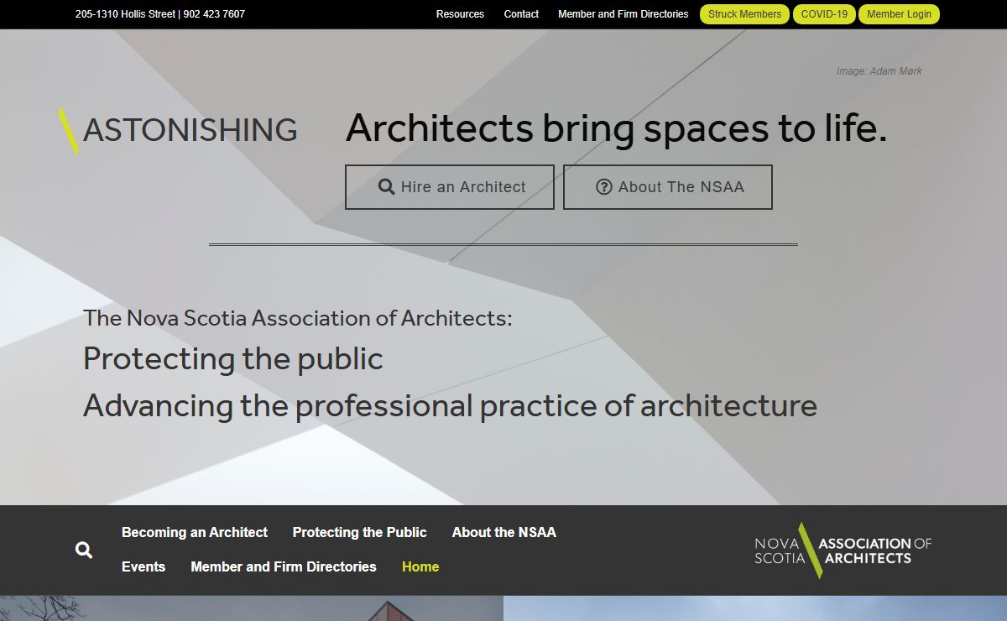Click the About The NSAA hero button

[x=668, y=187]
